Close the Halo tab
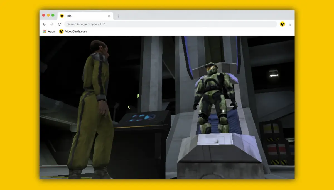 [109, 16]
